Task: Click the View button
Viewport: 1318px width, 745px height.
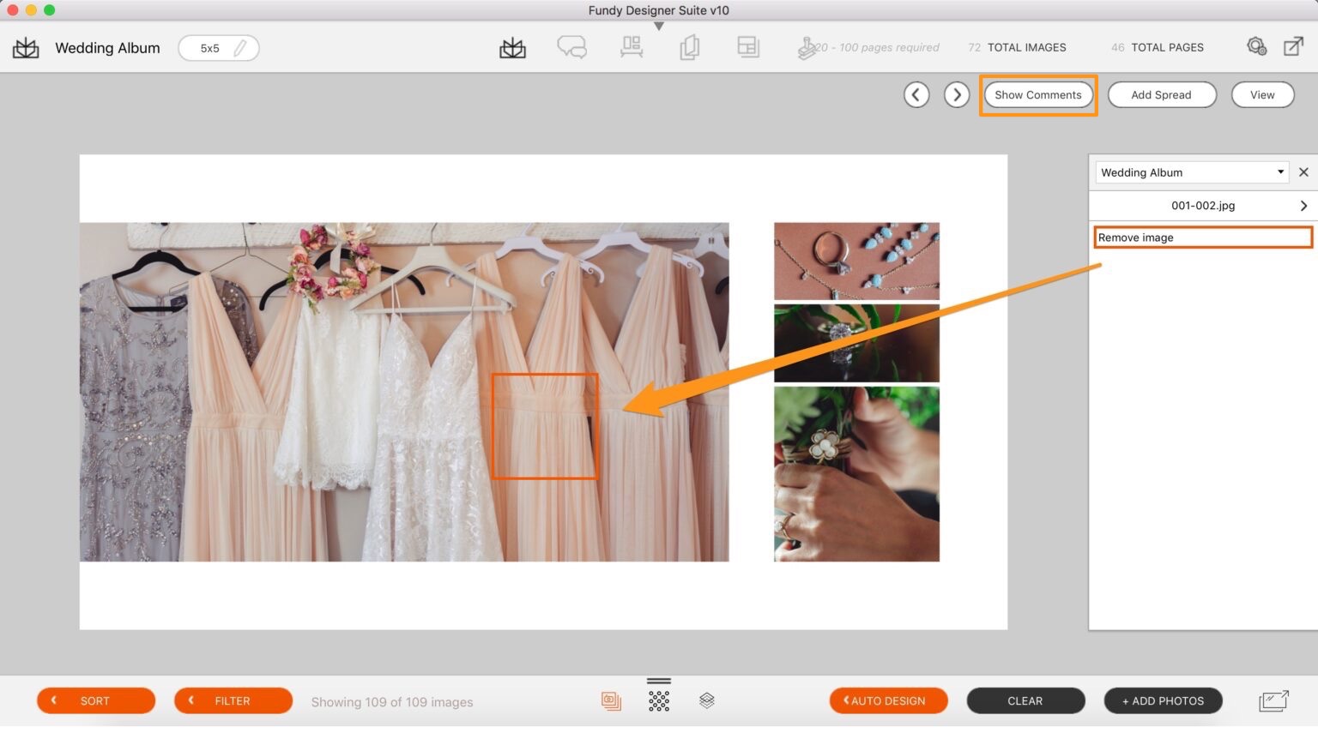Action: click(x=1262, y=94)
